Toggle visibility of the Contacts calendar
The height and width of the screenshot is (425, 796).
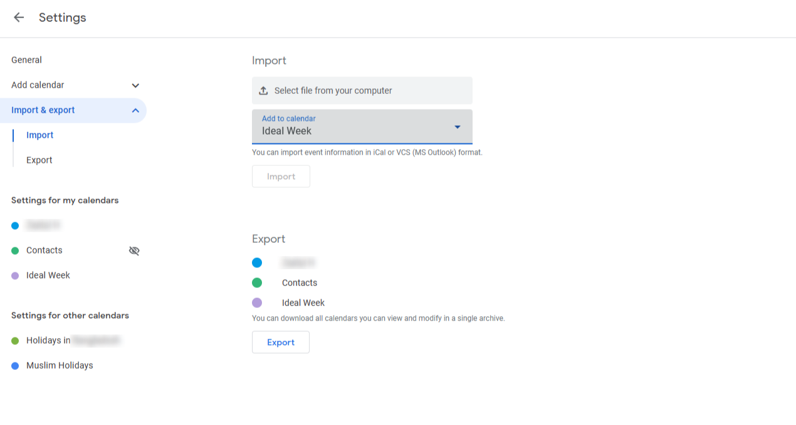point(134,250)
